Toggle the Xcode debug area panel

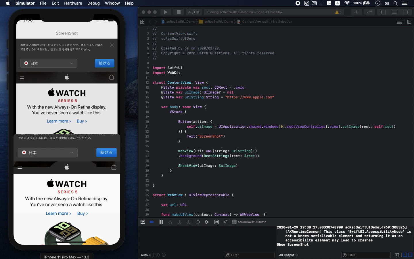394,12
